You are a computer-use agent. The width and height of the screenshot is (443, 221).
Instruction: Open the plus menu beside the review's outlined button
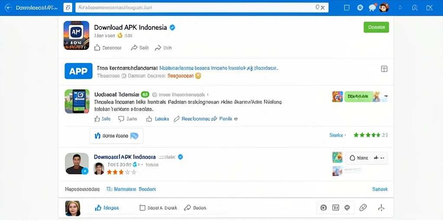pyautogui.click(x=379, y=158)
